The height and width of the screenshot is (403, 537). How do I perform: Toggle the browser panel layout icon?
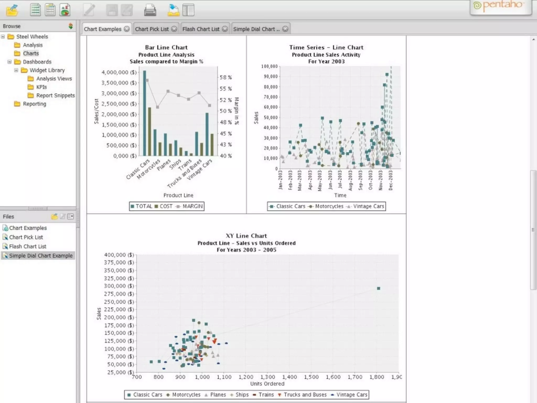click(188, 10)
